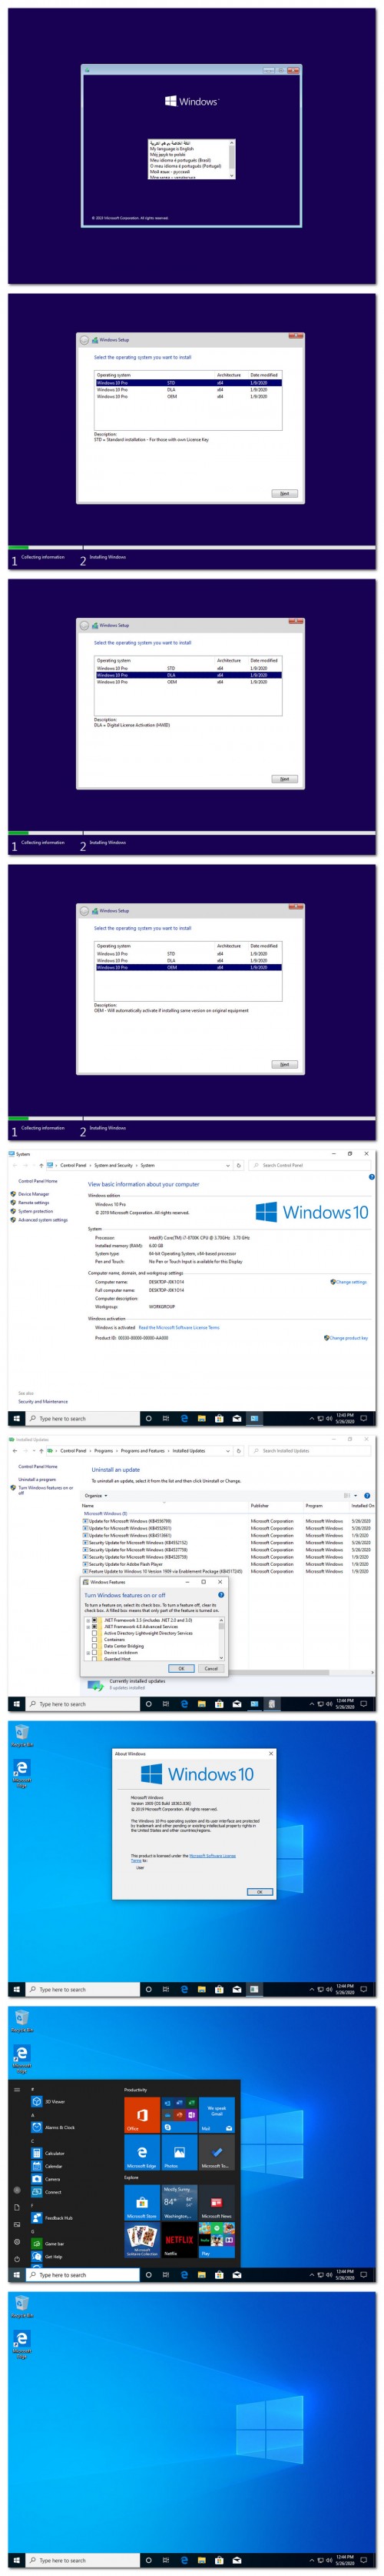
Task: Open the Microsoft Edge tile in Start menu
Action: (141, 2153)
